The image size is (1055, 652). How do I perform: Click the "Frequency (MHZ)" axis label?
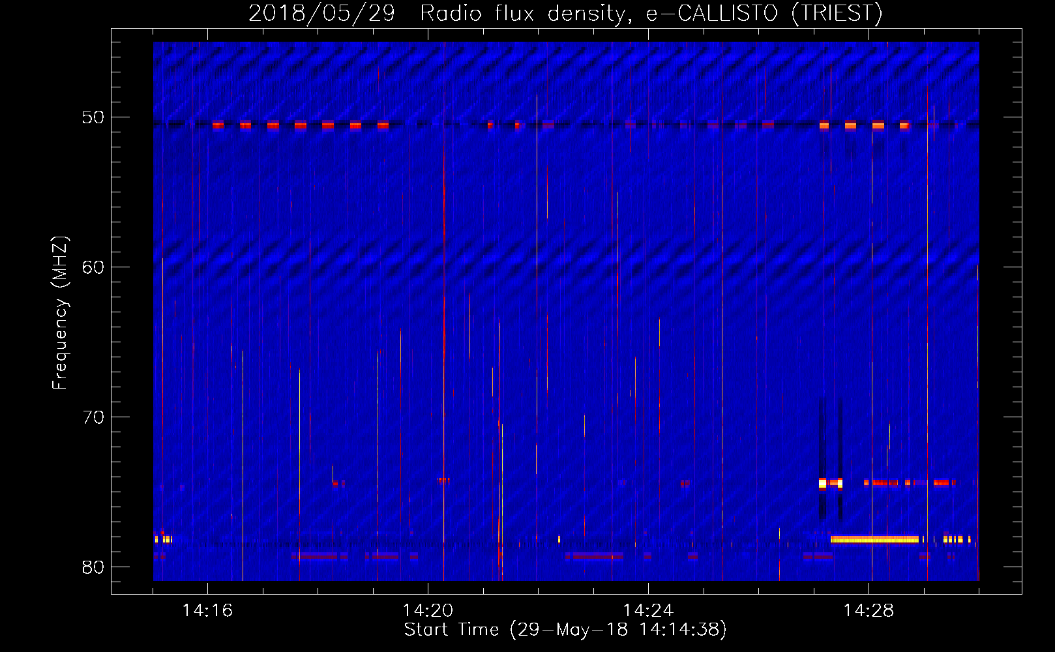[x=60, y=313]
